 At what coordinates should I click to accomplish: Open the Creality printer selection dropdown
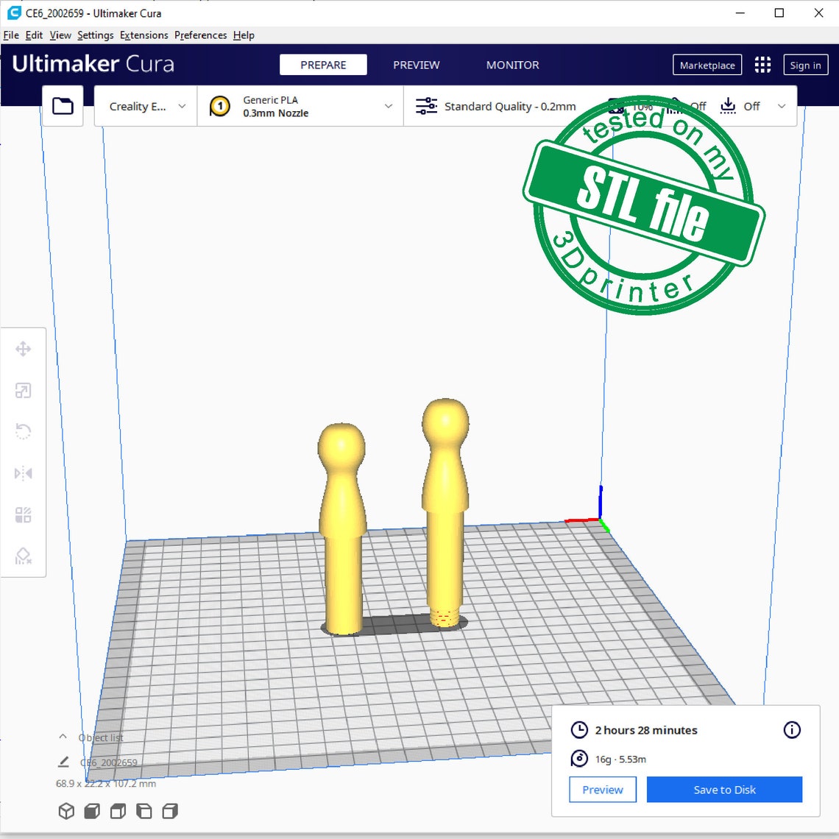click(x=144, y=105)
